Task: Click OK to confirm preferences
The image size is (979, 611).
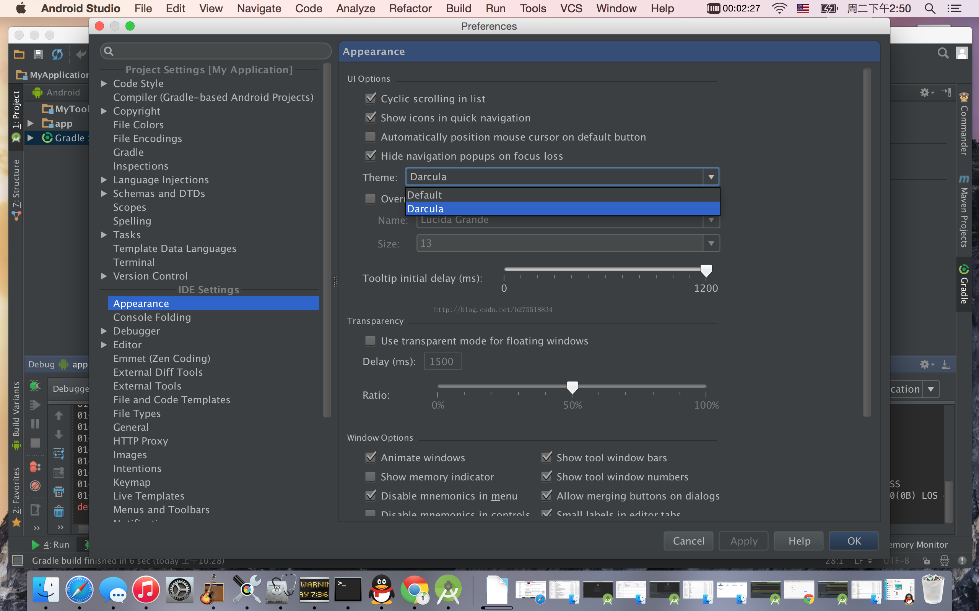Action: pos(854,541)
